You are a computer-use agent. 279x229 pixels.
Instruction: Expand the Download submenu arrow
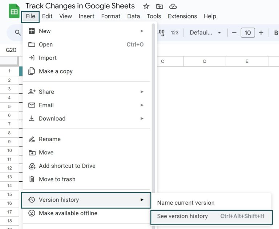(x=142, y=118)
